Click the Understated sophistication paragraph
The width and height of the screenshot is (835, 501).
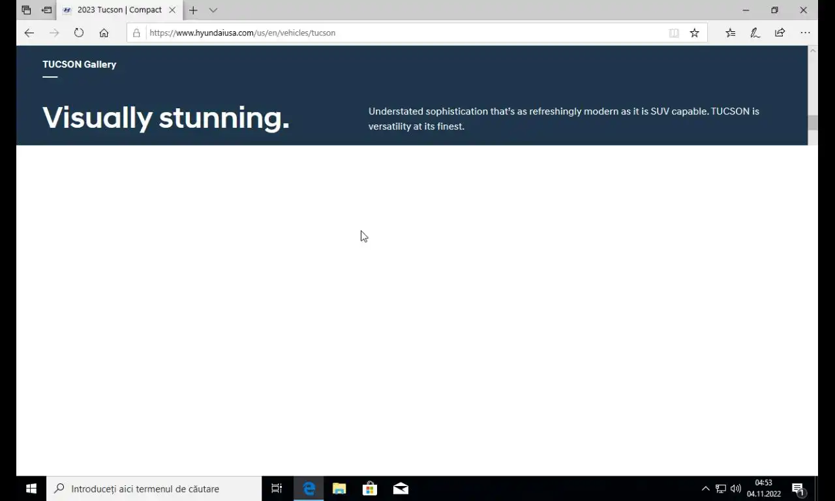(x=564, y=119)
